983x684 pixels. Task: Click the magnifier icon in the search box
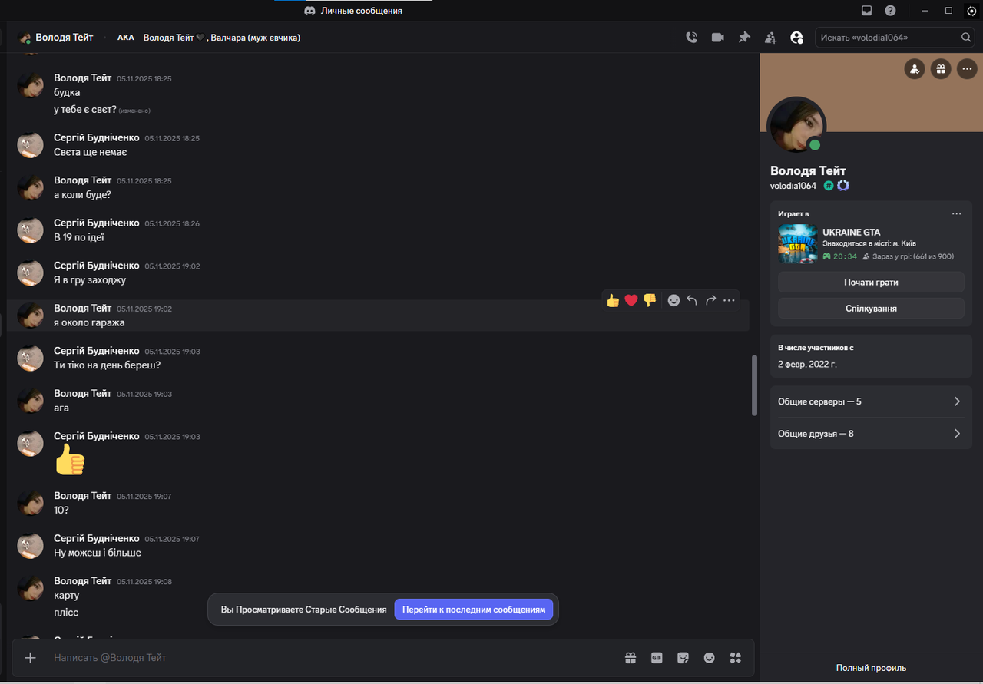tap(966, 37)
